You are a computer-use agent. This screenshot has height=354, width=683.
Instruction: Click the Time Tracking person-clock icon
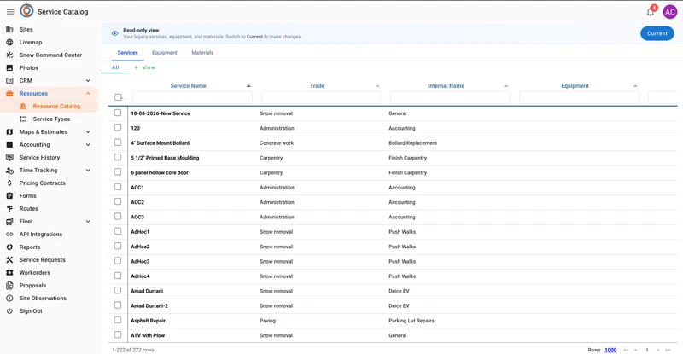point(9,171)
